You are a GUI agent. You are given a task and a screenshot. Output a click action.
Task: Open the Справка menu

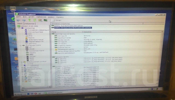60,17
